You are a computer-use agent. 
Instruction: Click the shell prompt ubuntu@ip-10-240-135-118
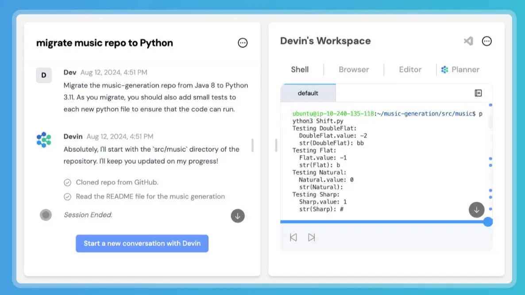[x=333, y=114]
